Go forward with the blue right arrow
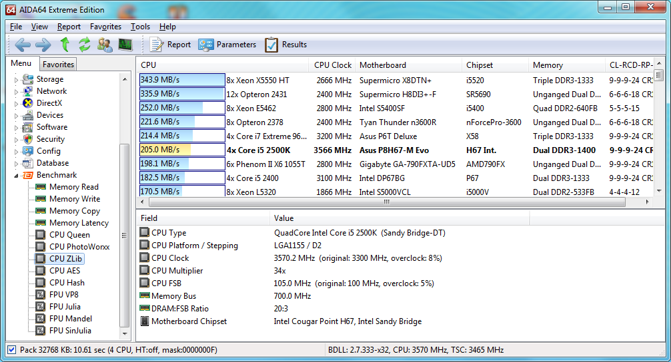The image size is (671, 362). click(x=43, y=45)
